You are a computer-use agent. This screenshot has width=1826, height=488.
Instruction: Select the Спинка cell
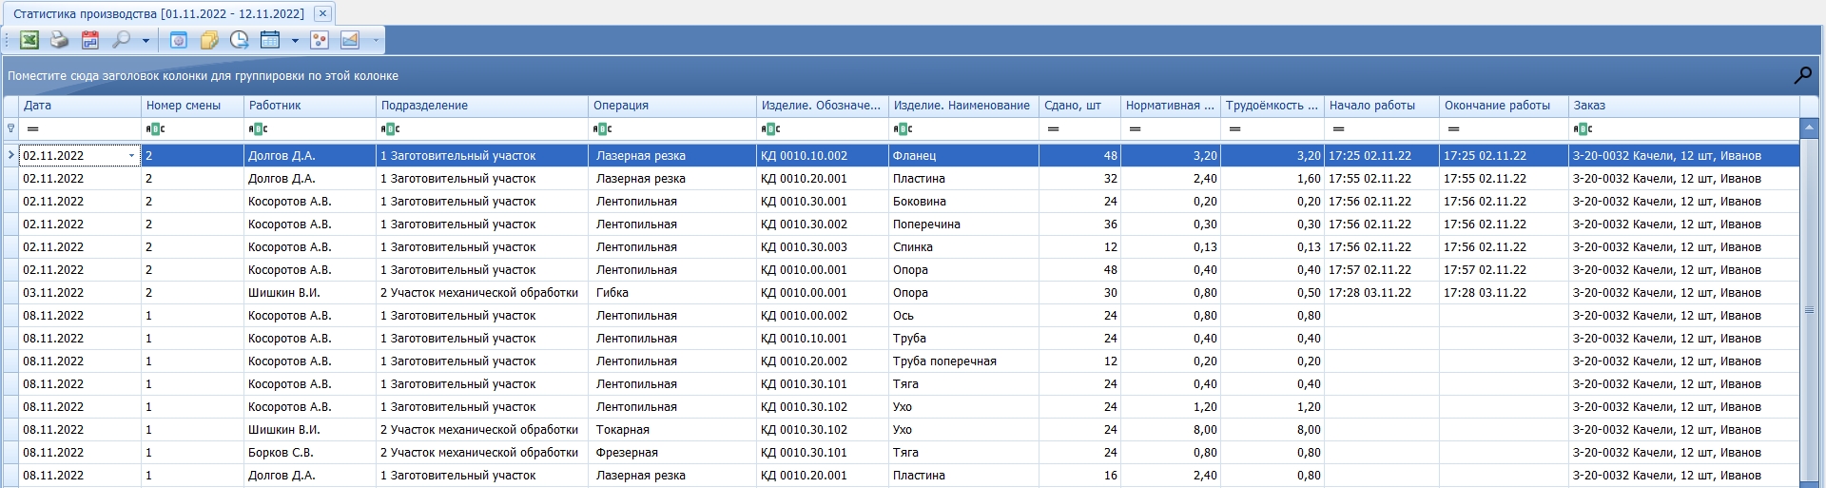coord(963,246)
